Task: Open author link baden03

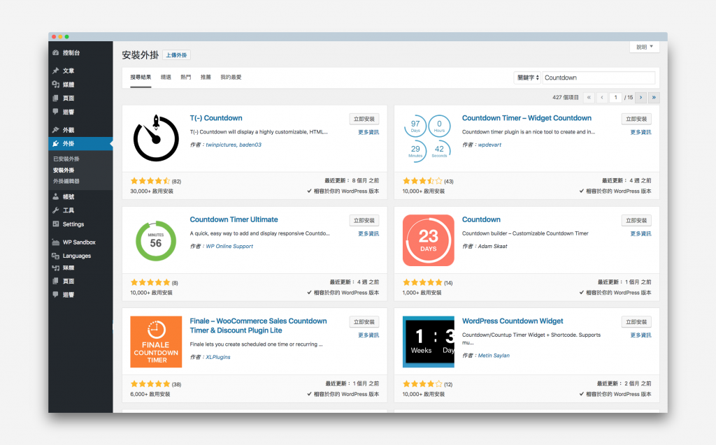Action: click(250, 145)
